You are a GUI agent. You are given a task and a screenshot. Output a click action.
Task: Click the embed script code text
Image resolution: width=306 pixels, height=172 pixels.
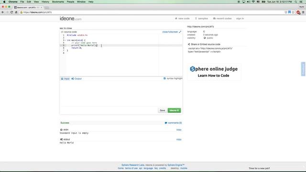[210, 50]
